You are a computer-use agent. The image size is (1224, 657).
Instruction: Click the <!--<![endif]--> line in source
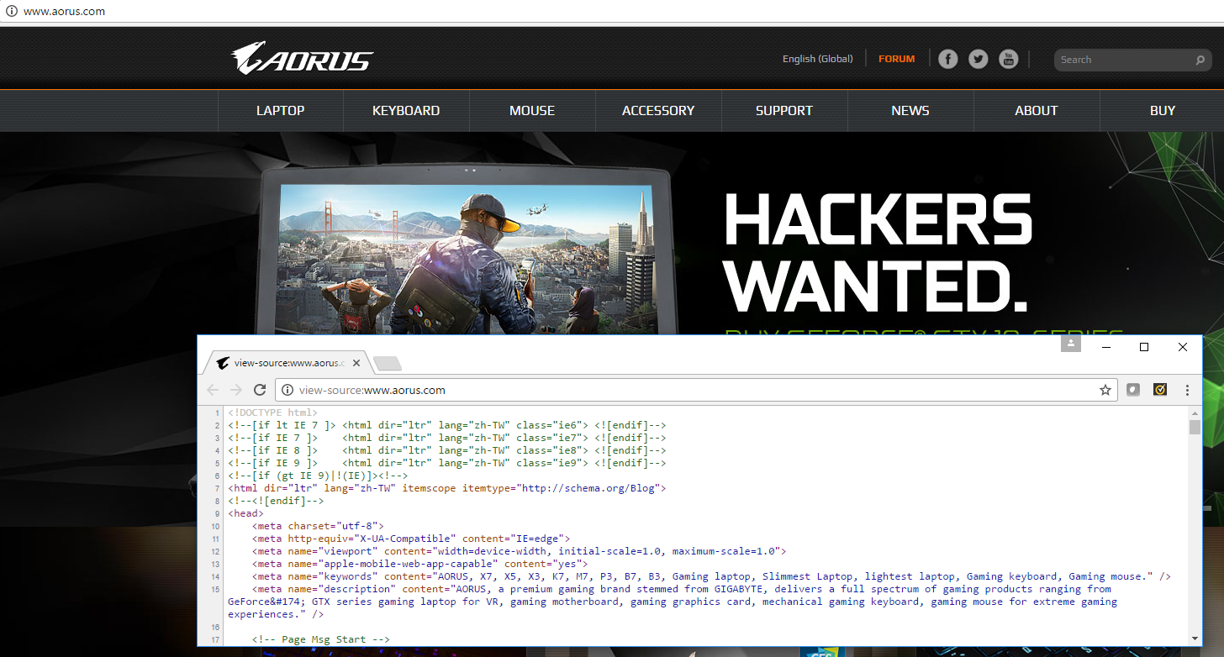click(x=276, y=501)
